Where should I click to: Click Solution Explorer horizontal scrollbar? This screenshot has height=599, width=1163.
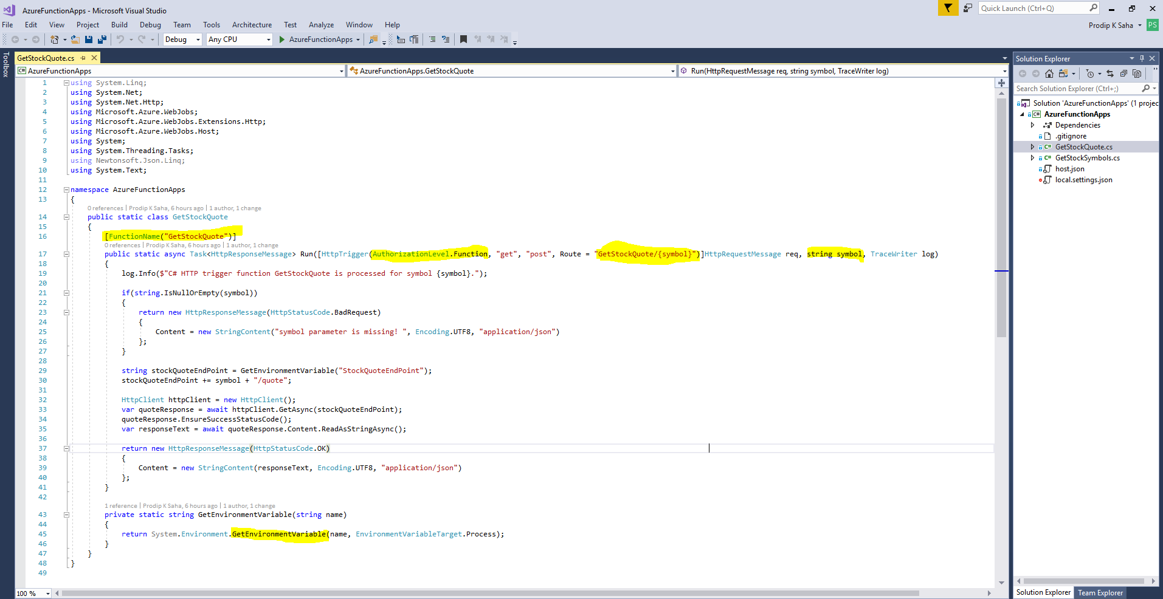(x=1085, y=581)
